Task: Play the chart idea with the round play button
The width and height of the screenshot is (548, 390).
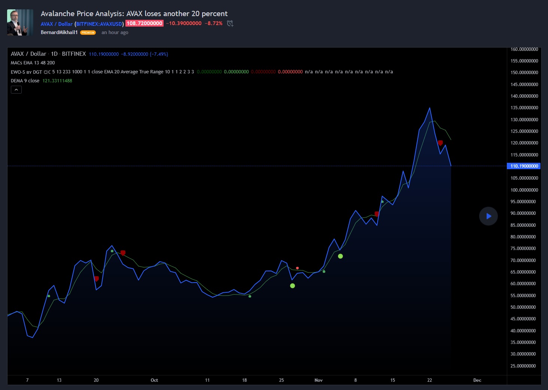Action: click(488, 216)
